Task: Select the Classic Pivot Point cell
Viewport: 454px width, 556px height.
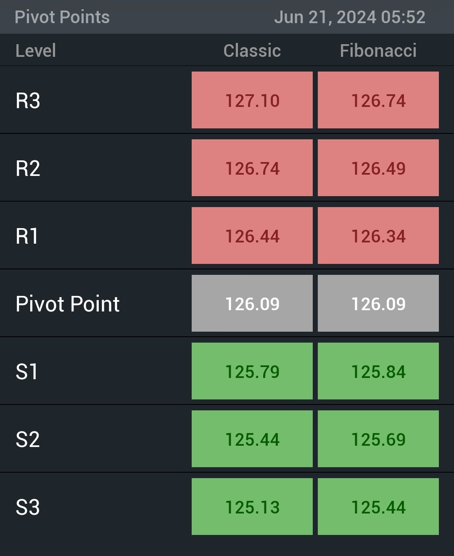Action: point(252,303)
